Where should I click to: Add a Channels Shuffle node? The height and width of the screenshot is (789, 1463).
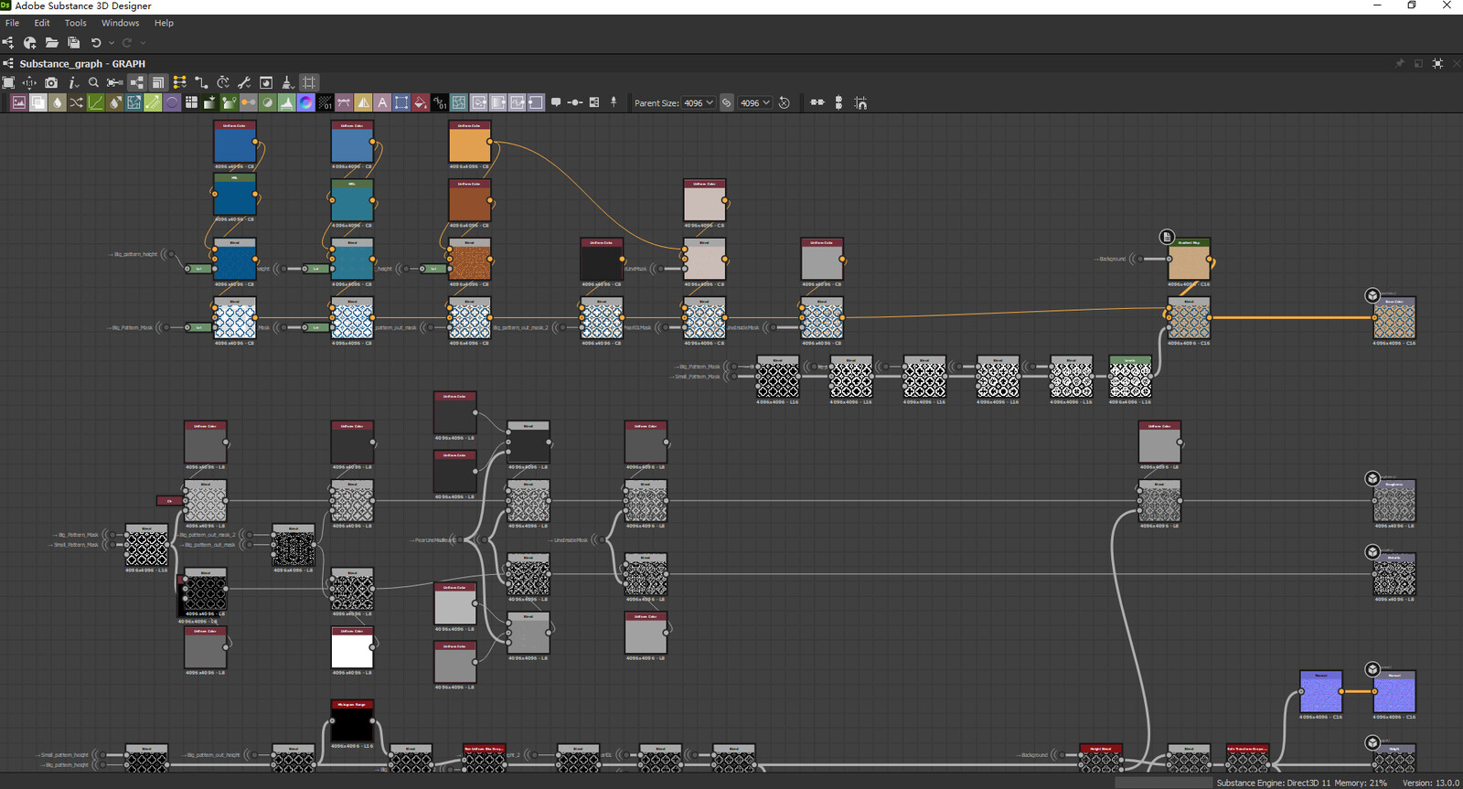76,102
